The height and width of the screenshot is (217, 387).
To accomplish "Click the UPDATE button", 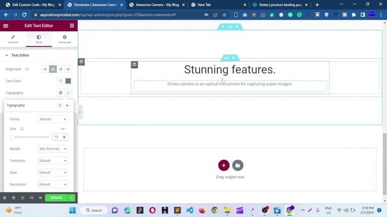I will [x=56, y=198].
